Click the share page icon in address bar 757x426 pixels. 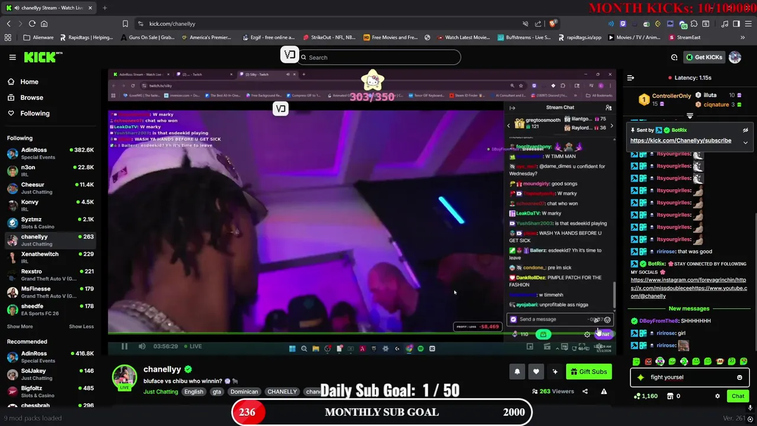click(538, 24)
